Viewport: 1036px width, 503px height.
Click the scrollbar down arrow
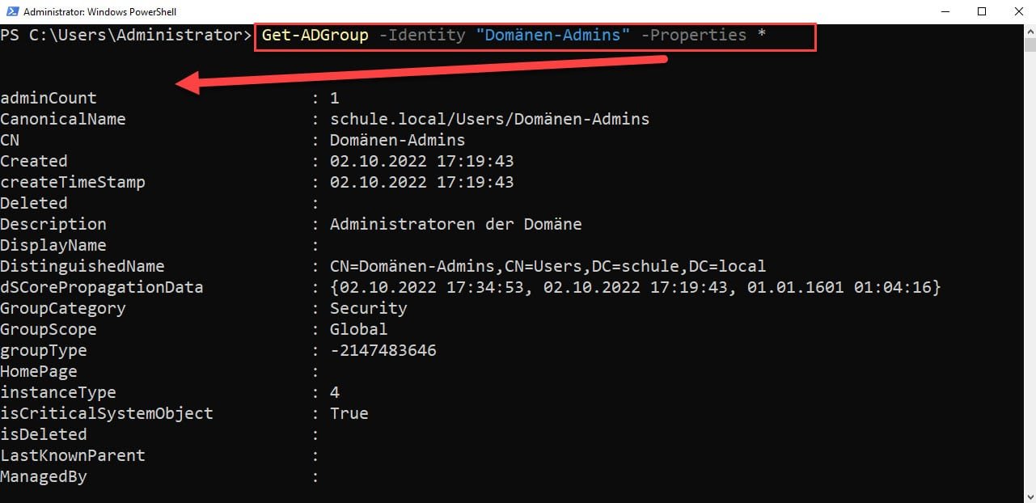click(x=1029, y=497)
